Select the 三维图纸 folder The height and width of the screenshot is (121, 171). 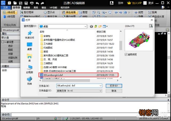(46, 63)
